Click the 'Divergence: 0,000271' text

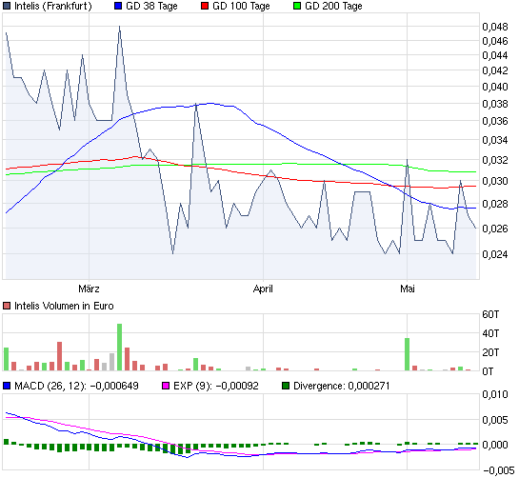342,386
